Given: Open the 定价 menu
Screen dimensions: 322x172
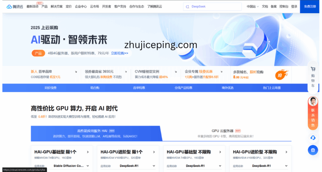Looking at the screenshot, I should point(69,7).
